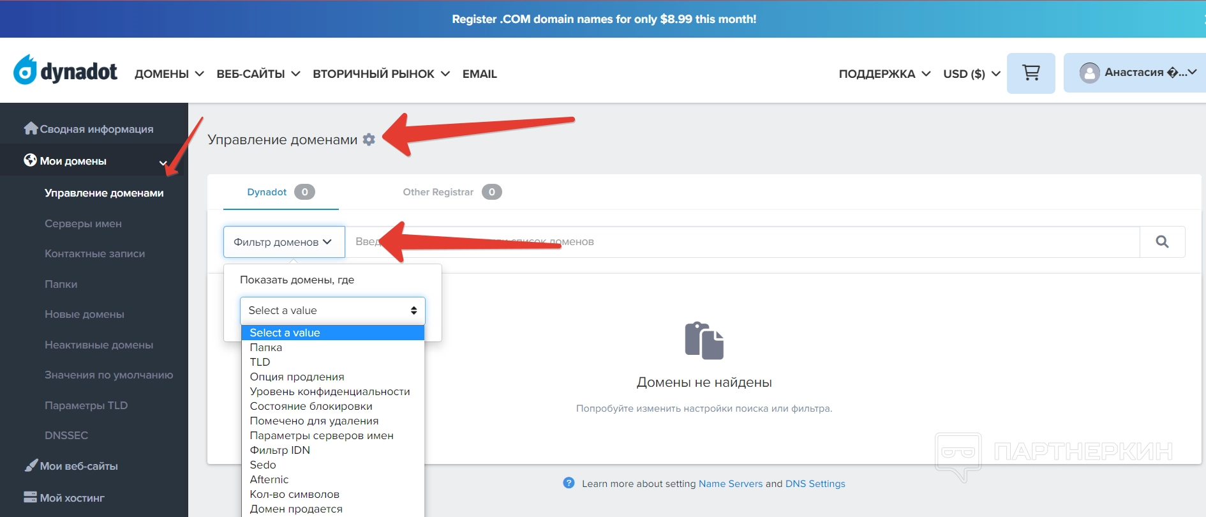The width and height of the screenshot is (1206, 517).
Task: Open domain management settings gear
Action: pyautogui.click(x=369, y=139)
